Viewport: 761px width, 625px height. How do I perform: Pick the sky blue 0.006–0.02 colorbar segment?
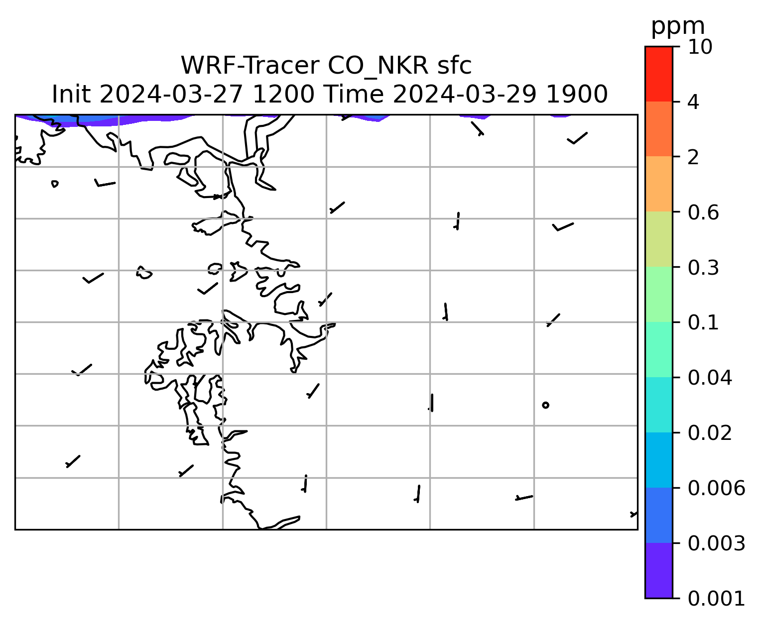[658, 460]
